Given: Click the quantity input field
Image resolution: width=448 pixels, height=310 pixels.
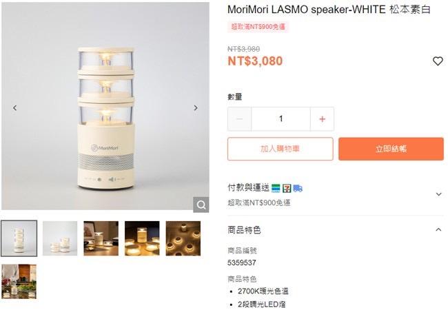Looking at the screenshot, I should 281,119.
